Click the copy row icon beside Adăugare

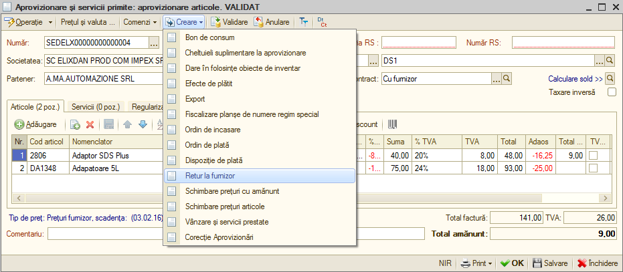[76, 125]
